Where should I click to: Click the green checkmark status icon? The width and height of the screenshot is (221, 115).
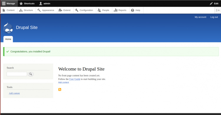(x=7, y=51)
